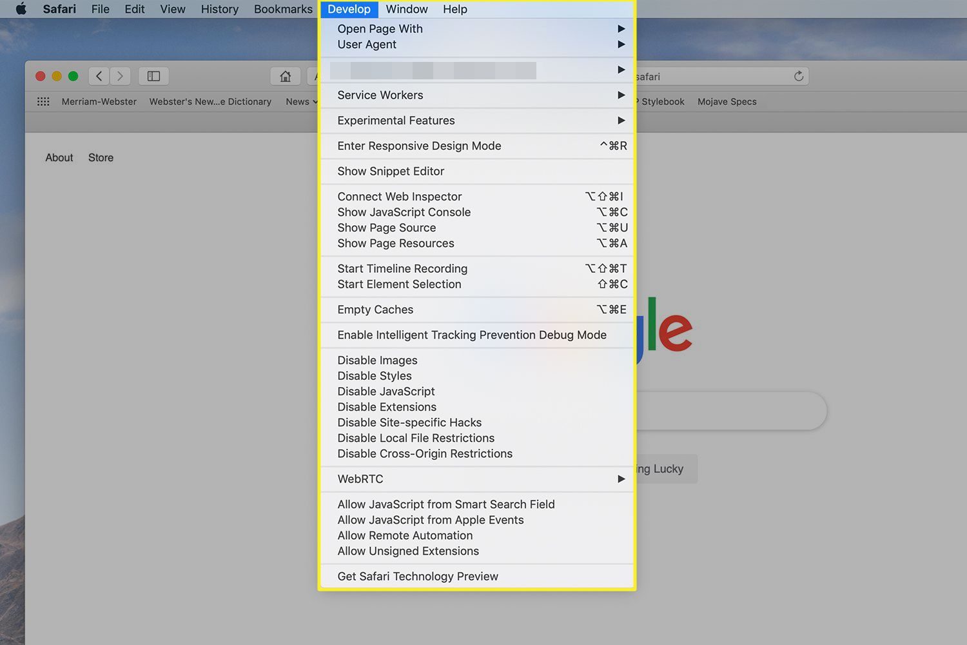
Task: Expand the Experimental Features submenu
Action: pos(477,121)
